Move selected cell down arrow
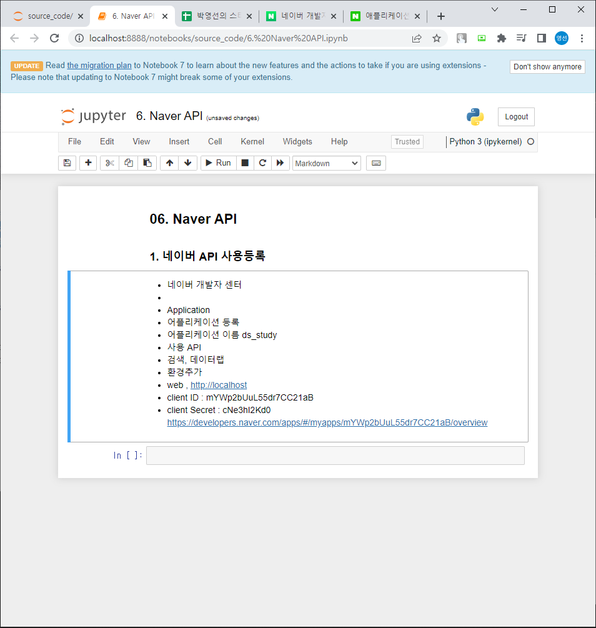Viewport: 596px width, 628px height. (188, 163)
